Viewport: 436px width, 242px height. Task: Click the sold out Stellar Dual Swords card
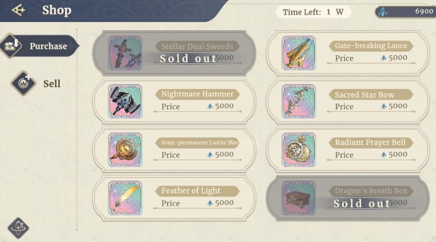[174, 53]
